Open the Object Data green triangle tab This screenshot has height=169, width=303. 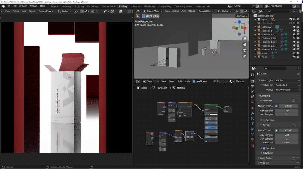pyautogui.click(x=252, y=134)
